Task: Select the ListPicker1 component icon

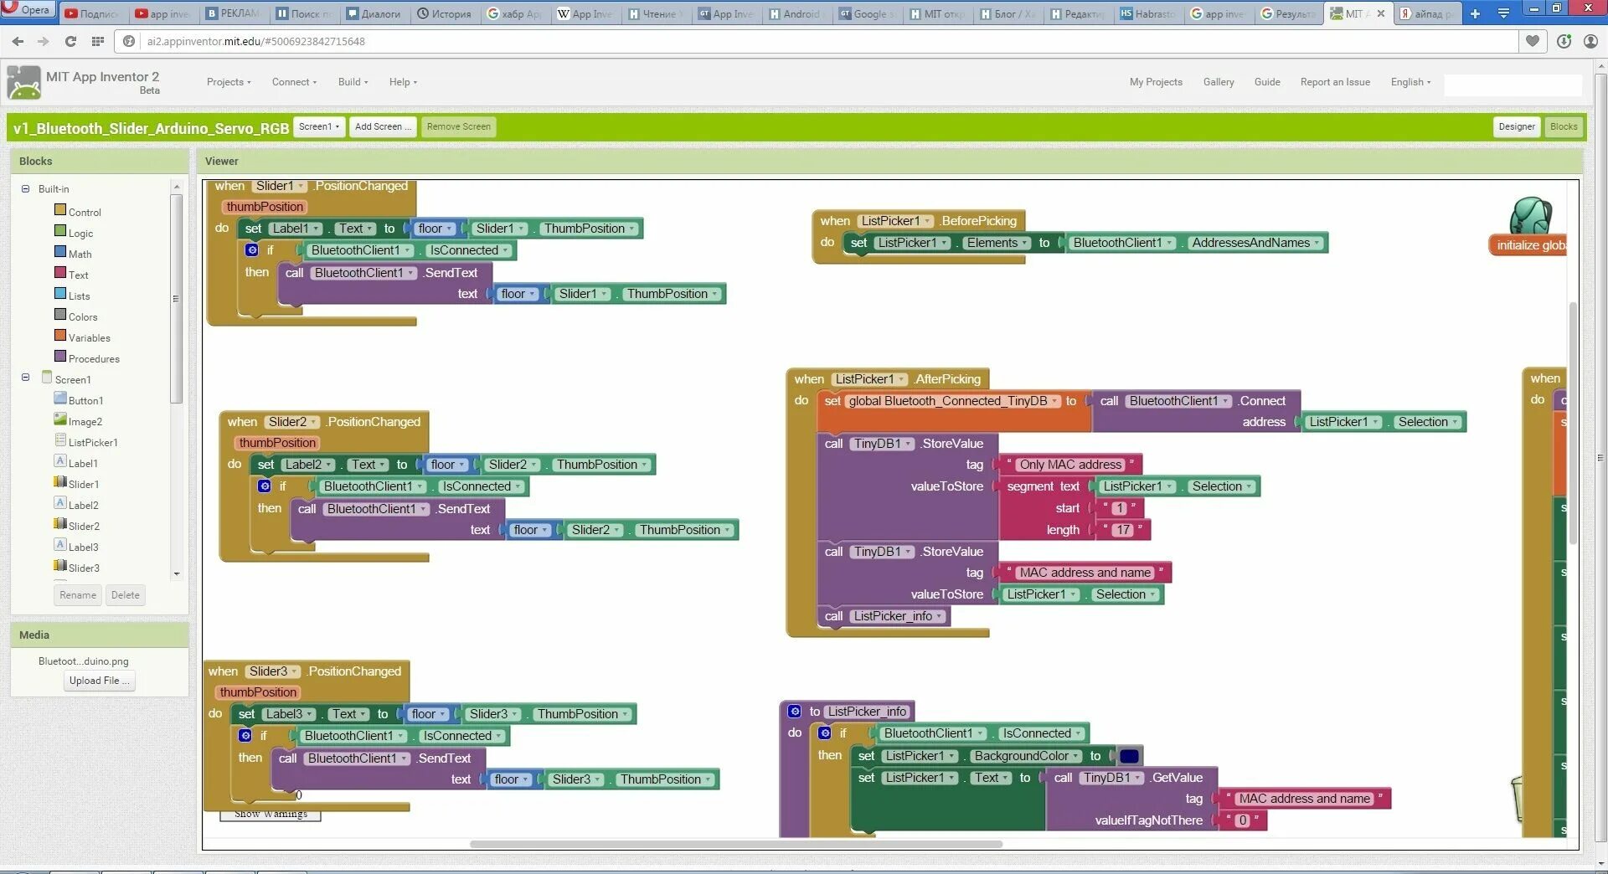Action: click(60, 440)
